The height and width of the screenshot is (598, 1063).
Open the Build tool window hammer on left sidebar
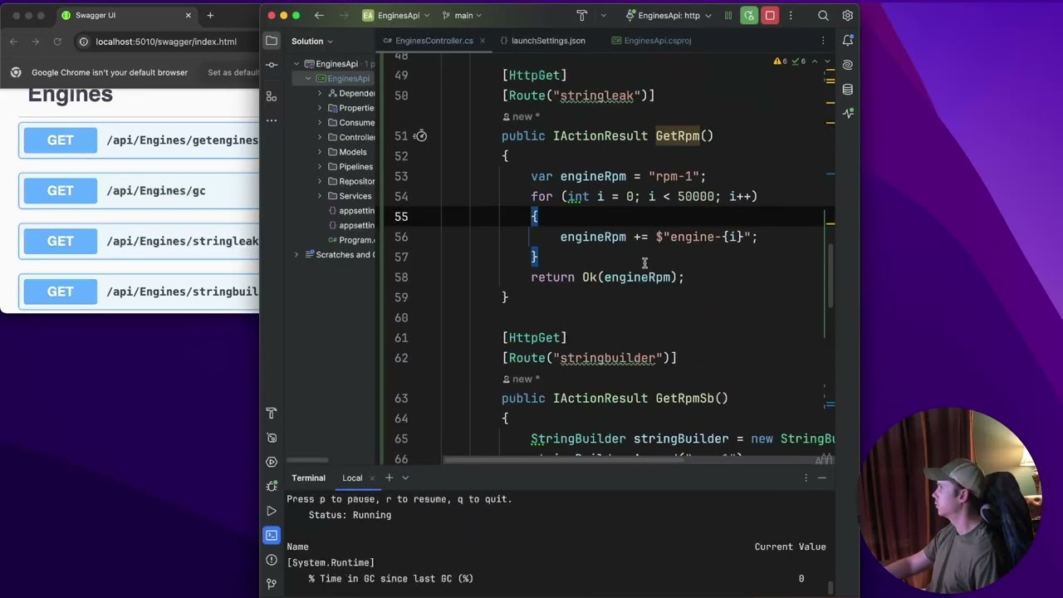tap(272, 413)
